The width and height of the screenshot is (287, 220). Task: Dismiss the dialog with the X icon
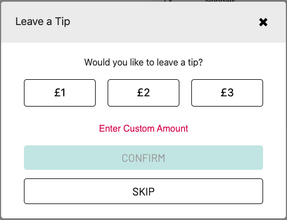click(263, 22)
